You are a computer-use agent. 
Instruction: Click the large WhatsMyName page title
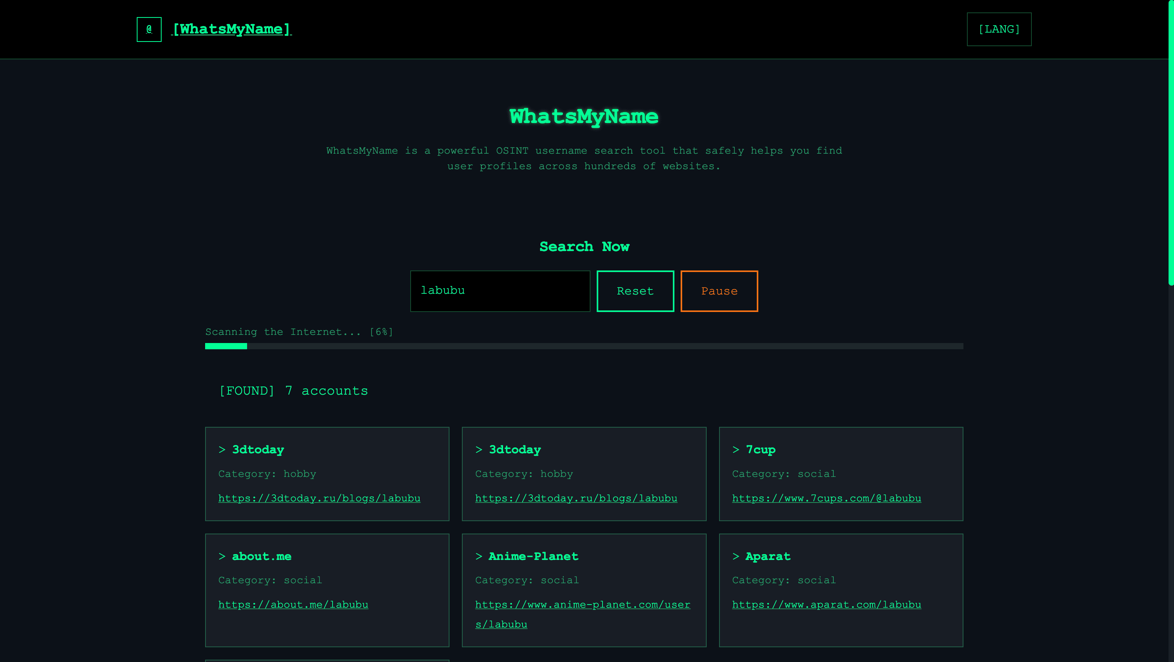[584, 116]
